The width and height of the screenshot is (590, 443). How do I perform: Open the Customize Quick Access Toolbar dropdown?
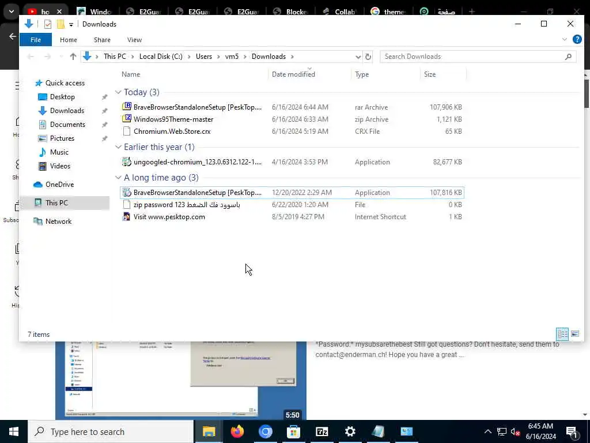coord(71,24)
